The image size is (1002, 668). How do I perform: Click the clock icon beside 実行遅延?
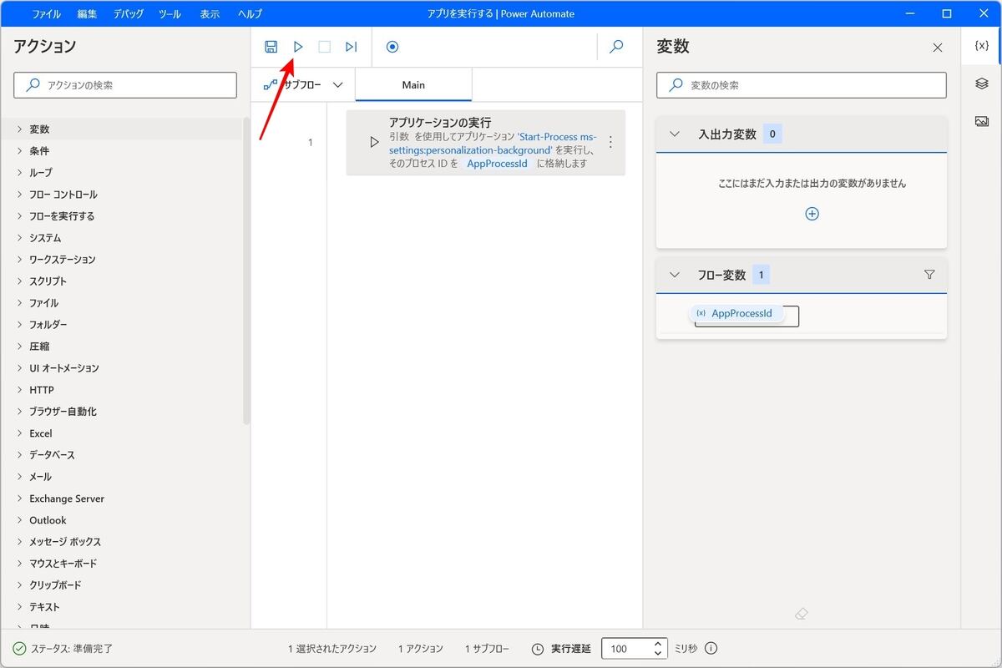(x=539, y=649)
